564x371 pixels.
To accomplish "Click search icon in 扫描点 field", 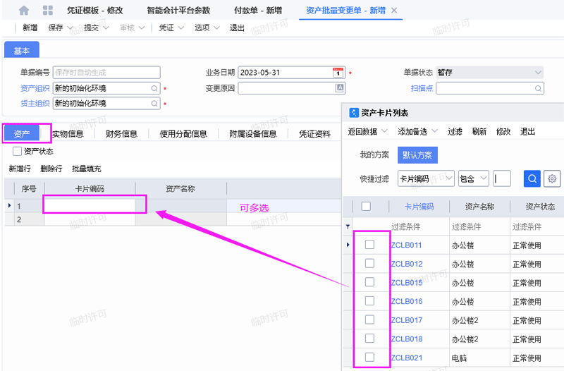I will (538, 88).
